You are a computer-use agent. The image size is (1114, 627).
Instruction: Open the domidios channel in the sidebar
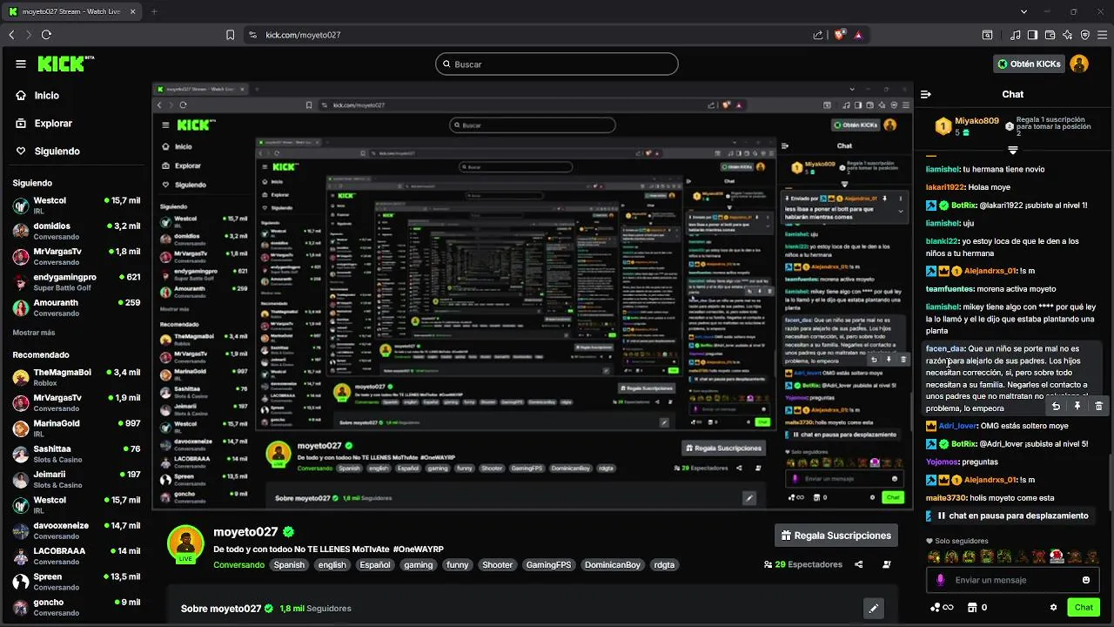point(77,232)
